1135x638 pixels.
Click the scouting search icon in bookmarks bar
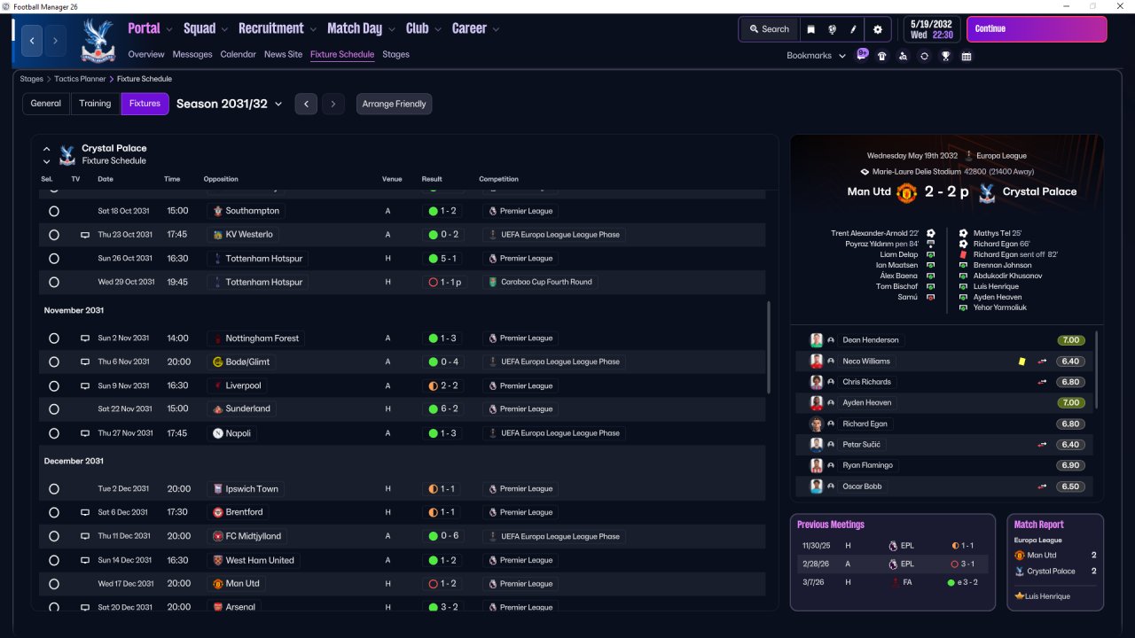[x=903, y=56]
